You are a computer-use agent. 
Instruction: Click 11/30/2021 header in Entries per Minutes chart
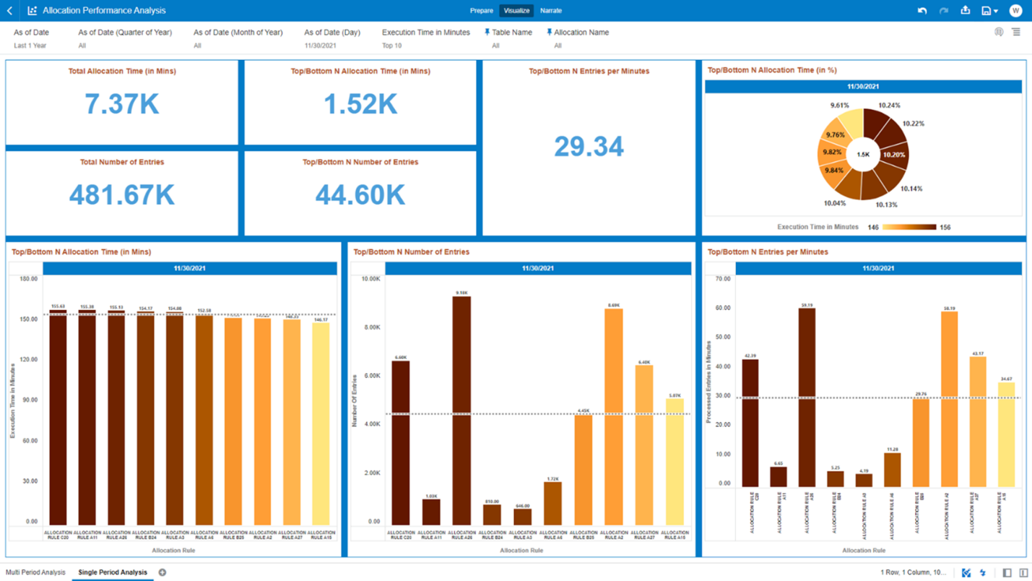click(878, 268)
